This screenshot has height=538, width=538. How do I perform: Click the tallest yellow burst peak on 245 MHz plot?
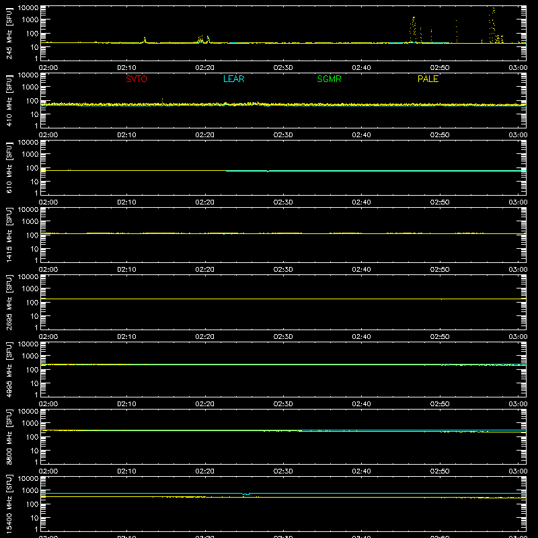pyautogui.click(x=494, y=9)
